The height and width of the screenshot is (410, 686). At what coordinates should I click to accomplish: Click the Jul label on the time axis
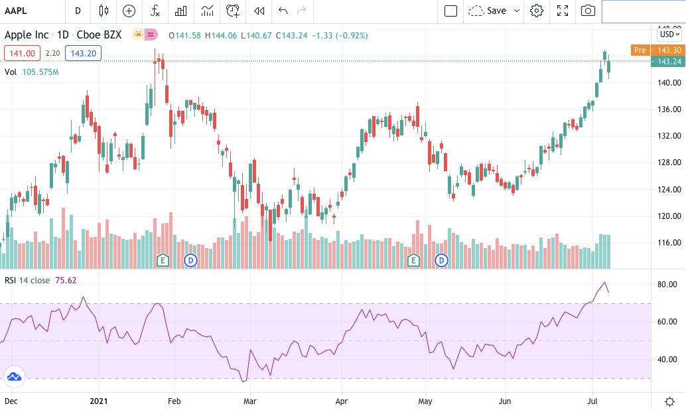tap(592, 401)
